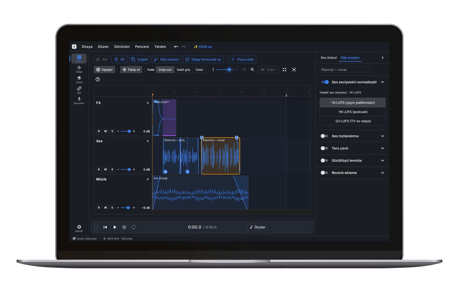This screenshot has width=459, height=283.
Task: Enable Gürültüyü temizle switch
Action: tap(324, 160)
